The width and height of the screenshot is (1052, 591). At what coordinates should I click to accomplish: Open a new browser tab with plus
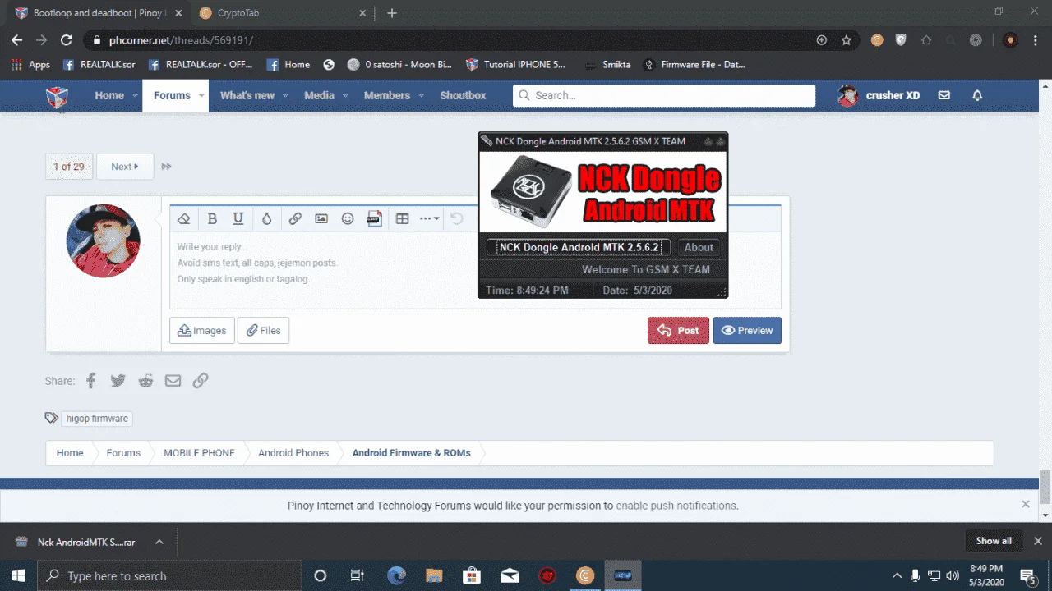point(392,13)
